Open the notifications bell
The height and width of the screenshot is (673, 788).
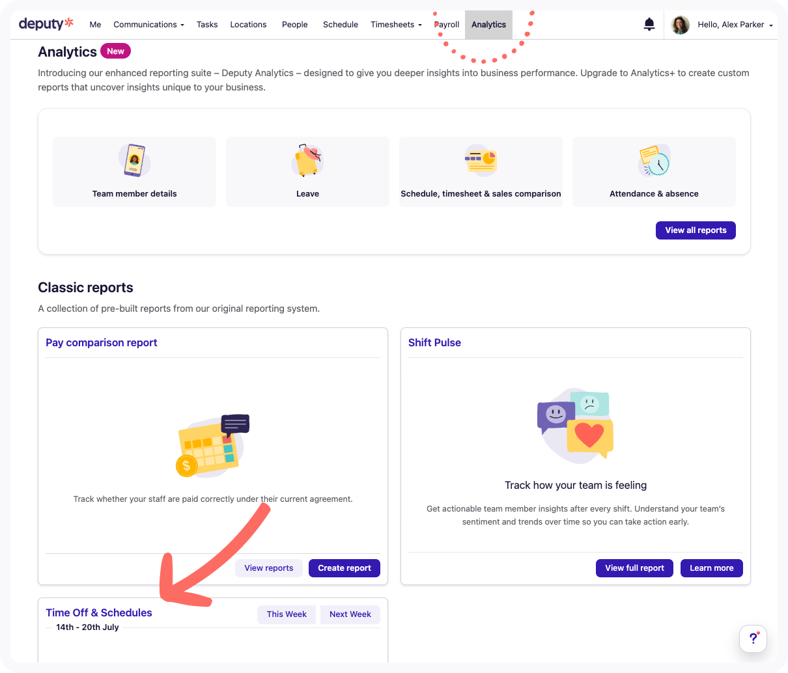649,25
